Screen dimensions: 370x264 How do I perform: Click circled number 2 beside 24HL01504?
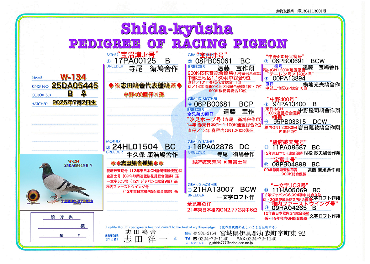[x=108, y=147]
